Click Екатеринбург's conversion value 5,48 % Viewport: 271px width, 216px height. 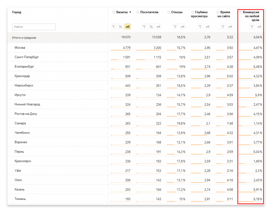tap(258, 67)
